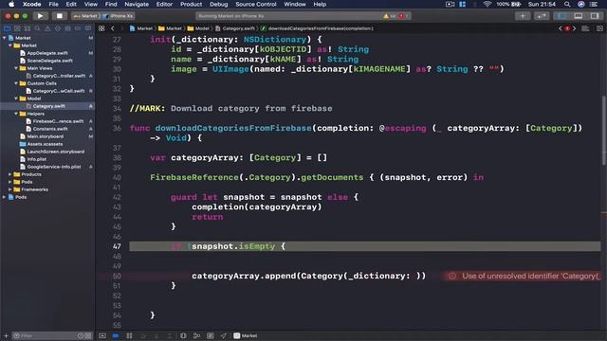Viewport: 607px width, 341px height.
Task: Open the Project navigator tab icon
Action: 7,28
